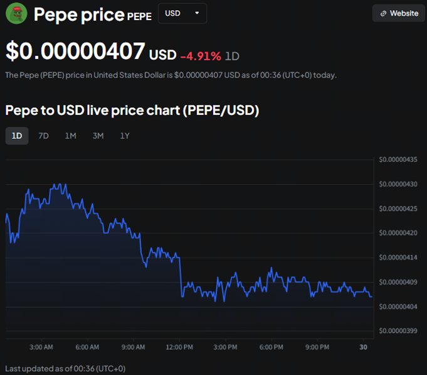Open the Website link button
The height and width of the screenshot is (375, 427).
click(x=399, y=13)
